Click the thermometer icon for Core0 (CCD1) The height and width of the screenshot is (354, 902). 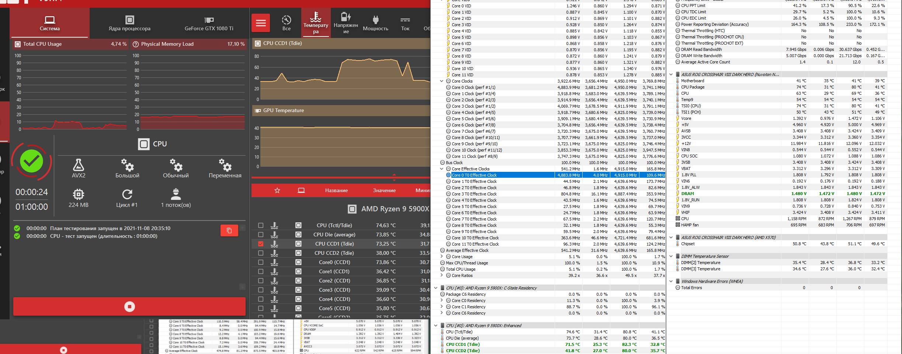click(x=274, y=262)
